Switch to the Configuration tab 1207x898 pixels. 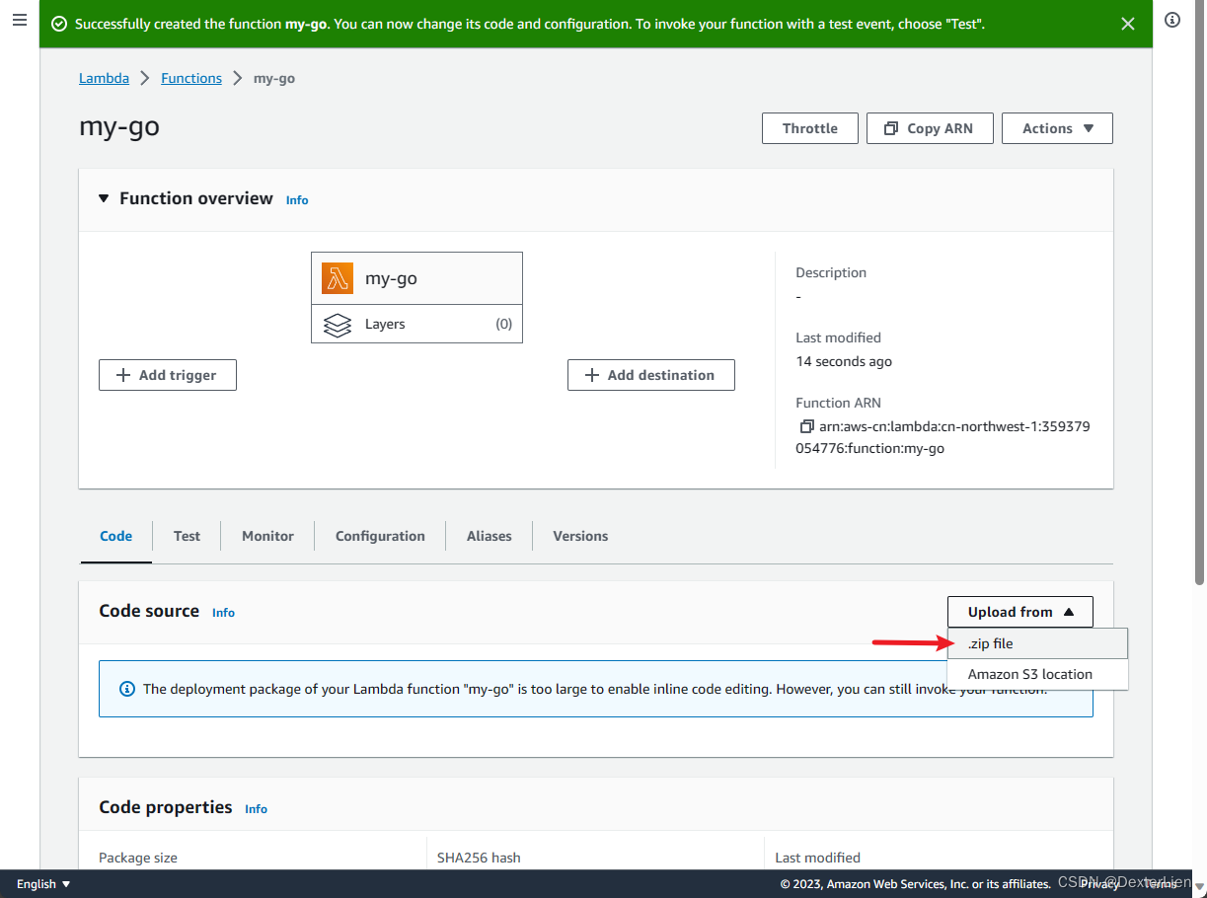click(380, 536)
